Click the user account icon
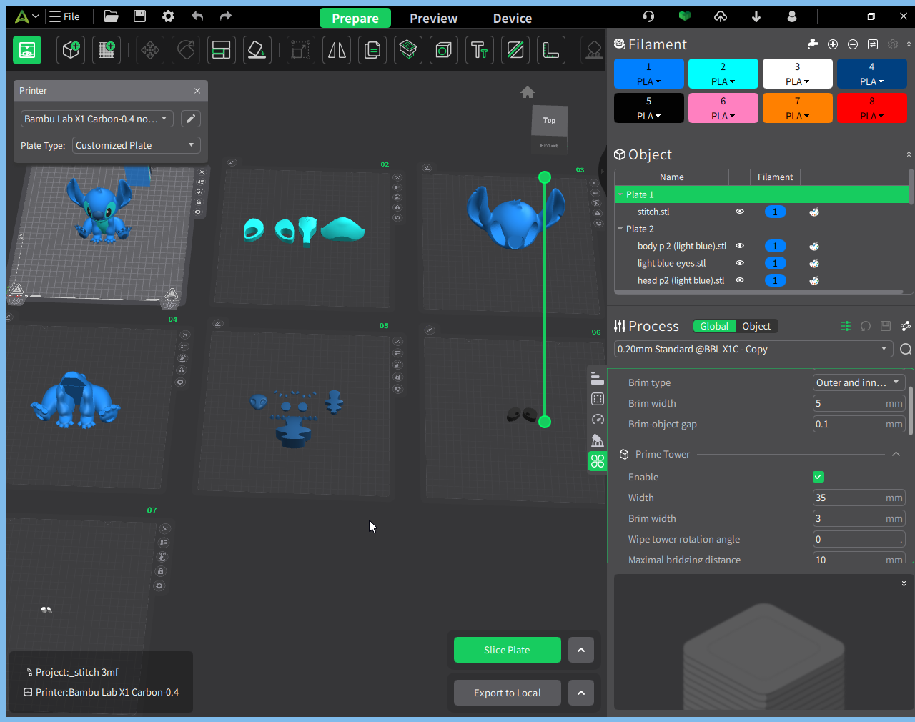 [792, 16]
